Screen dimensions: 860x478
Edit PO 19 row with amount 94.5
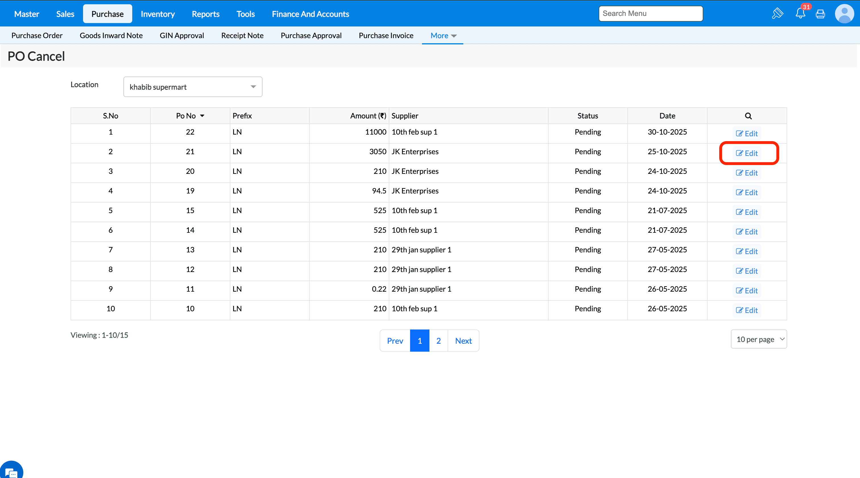point(747,192)
